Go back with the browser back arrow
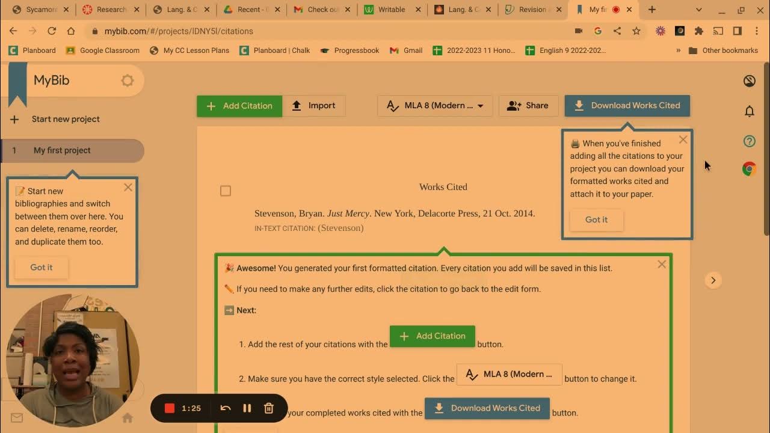The width and height of the screenshot is (770, 433). [x=13, y=31]
